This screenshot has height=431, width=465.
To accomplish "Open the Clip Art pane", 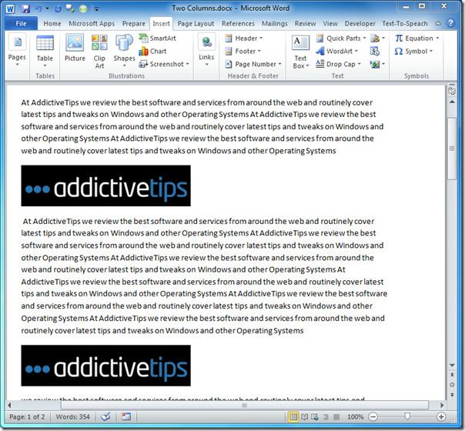I will 99,50.
